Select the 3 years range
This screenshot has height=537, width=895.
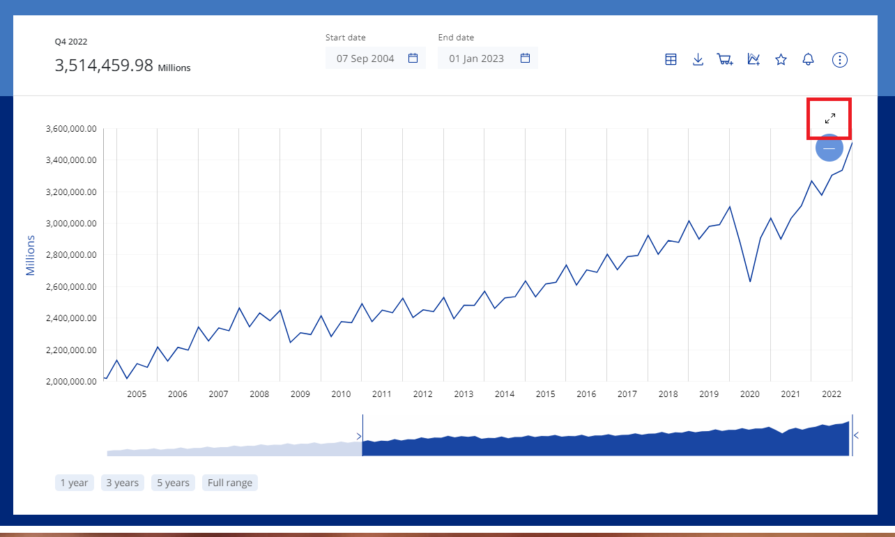pos(123,483)
